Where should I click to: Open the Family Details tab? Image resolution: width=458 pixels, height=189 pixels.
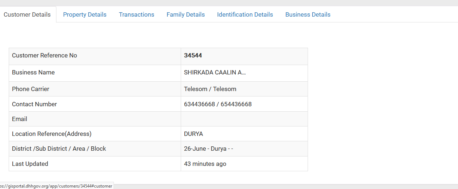pos(185,14)
